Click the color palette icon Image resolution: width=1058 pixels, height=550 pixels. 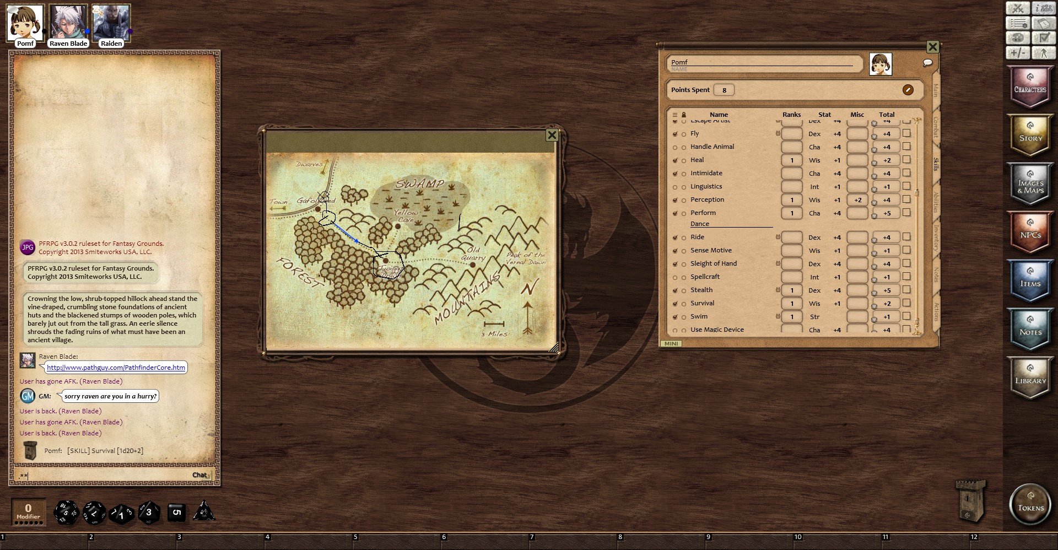click(1018, 38)
